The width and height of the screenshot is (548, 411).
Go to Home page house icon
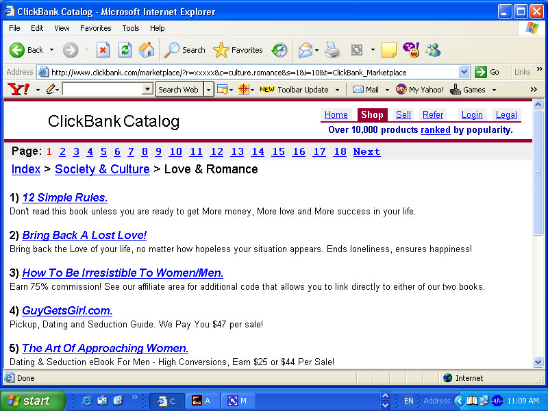pyautogui.click(x=147, y=50)
